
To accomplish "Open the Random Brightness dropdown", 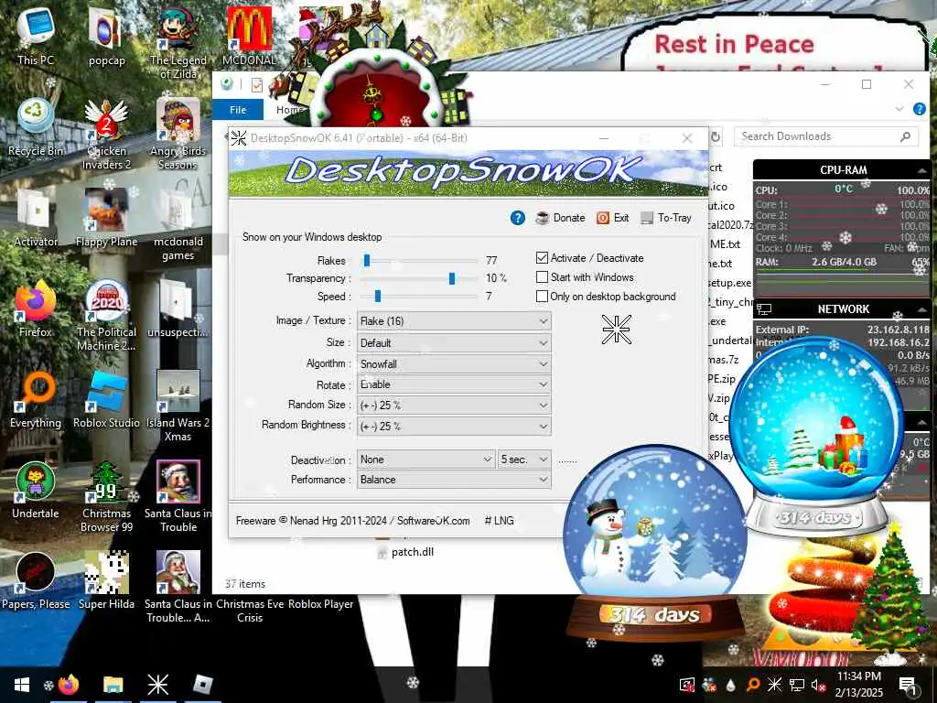I will 454,427.
